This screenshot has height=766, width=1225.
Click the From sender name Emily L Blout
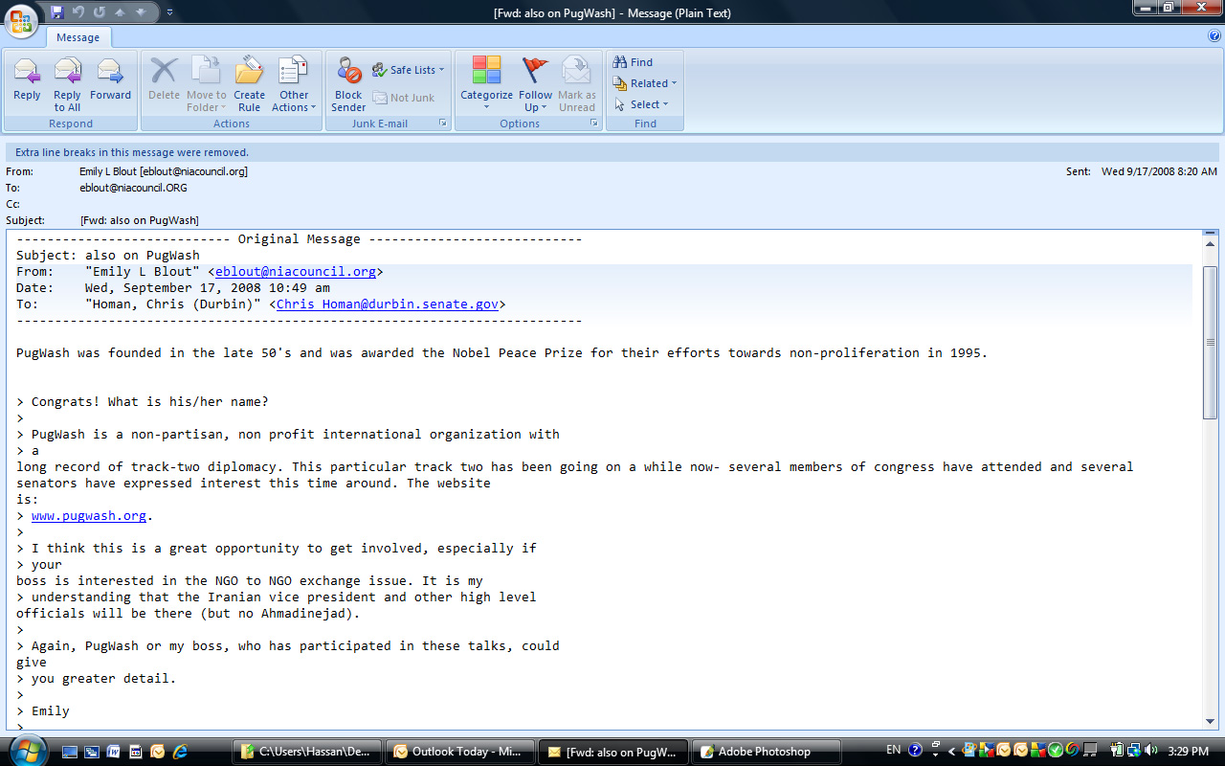point(108,171)
